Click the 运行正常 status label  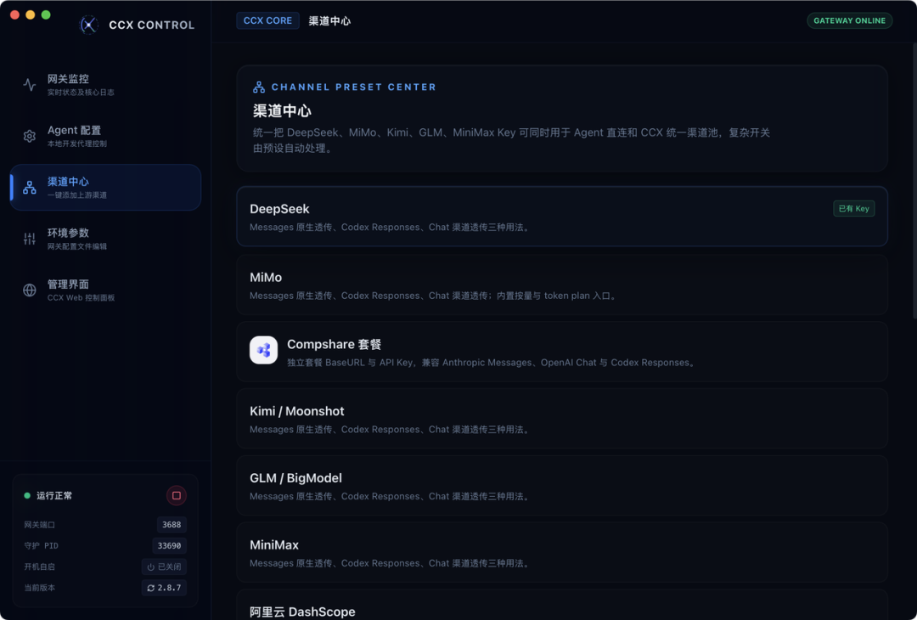coord(54,495)
